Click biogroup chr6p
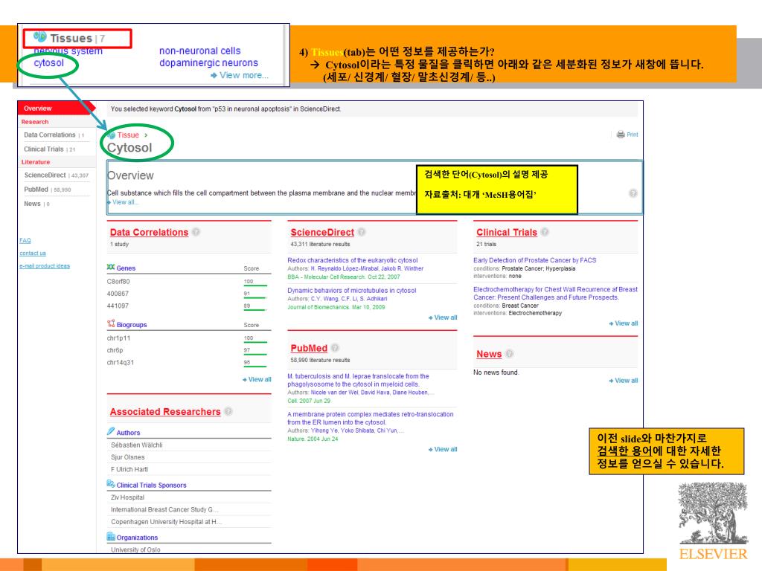 pyautogui.click(x=115, y=350)
